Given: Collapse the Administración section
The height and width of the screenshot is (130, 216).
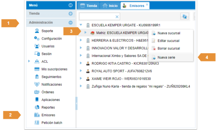Looking at the screenshot, I should (71, 23).
